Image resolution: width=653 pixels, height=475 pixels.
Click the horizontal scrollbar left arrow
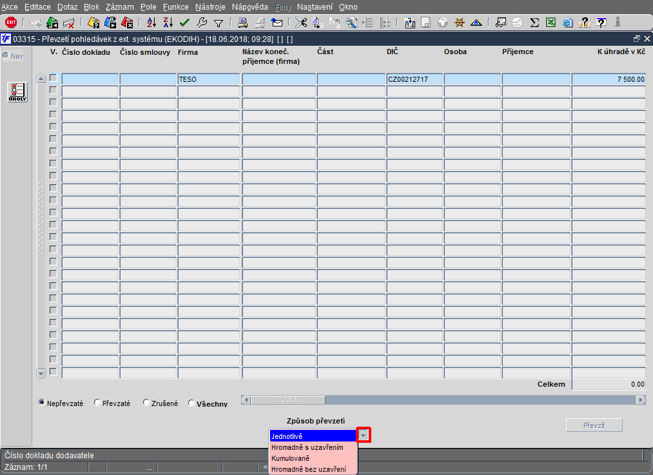(246, 400)
